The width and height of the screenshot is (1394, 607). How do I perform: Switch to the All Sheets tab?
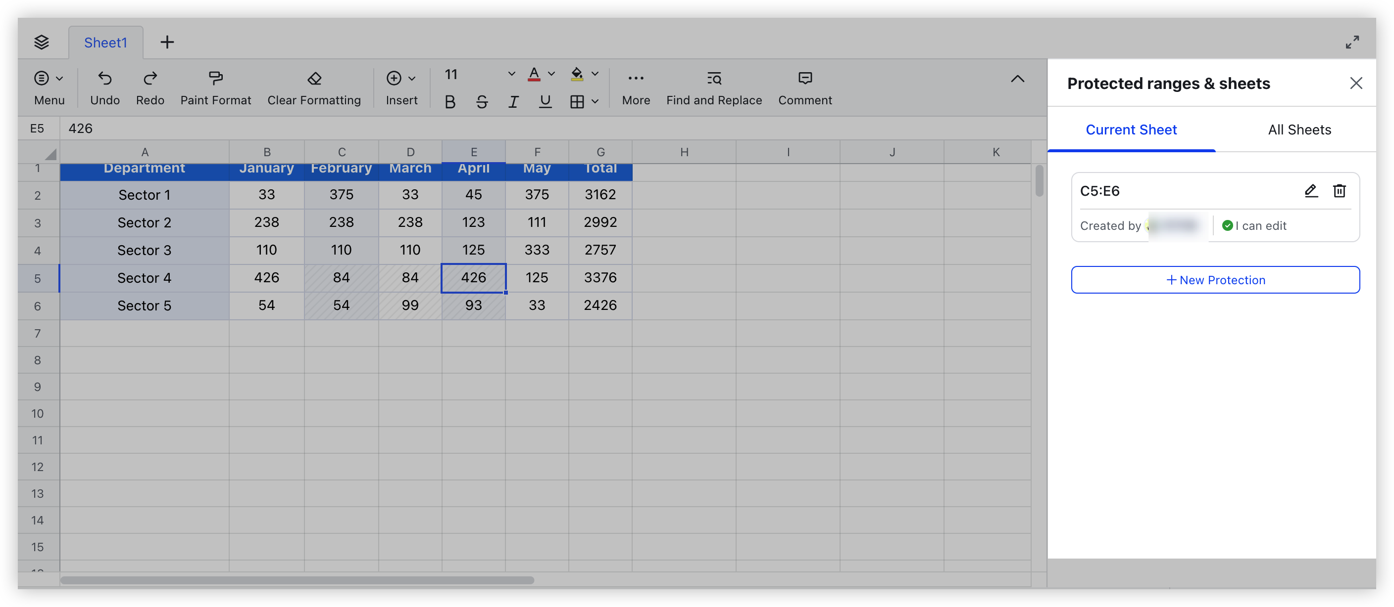pos(1299,130)
